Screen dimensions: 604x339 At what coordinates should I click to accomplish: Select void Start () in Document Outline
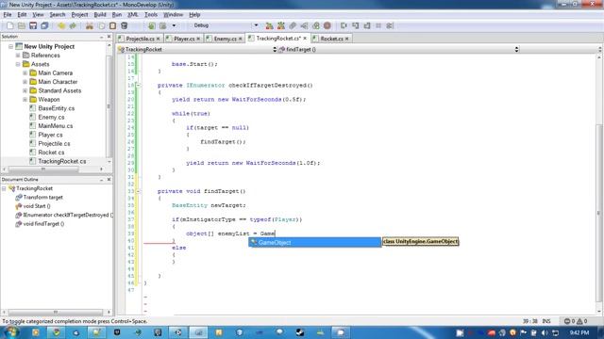pyautogui.click(x=37, y=206)
